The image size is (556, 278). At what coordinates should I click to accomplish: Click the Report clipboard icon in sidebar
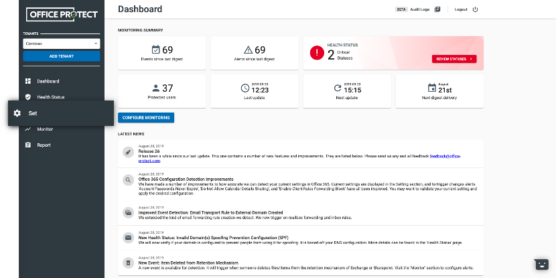[x=28, y=145]
